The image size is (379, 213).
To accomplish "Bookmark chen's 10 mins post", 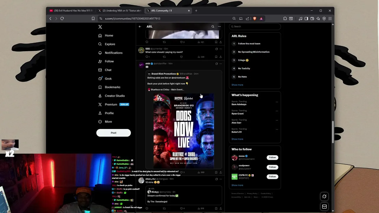I will (x=216, y=208).
